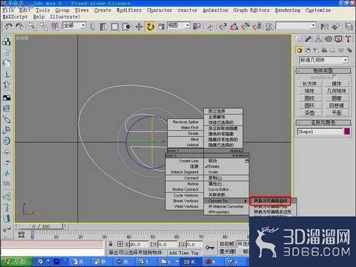
Task: Click the time slider 0 / 100 thumb
Action: coord(41,226)
